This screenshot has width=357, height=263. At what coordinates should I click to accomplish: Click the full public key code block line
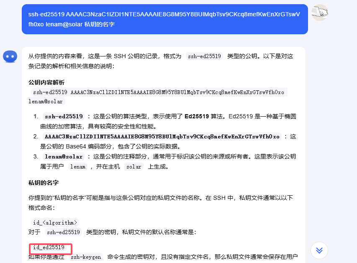pyautogui.click(x=159, y=92)
